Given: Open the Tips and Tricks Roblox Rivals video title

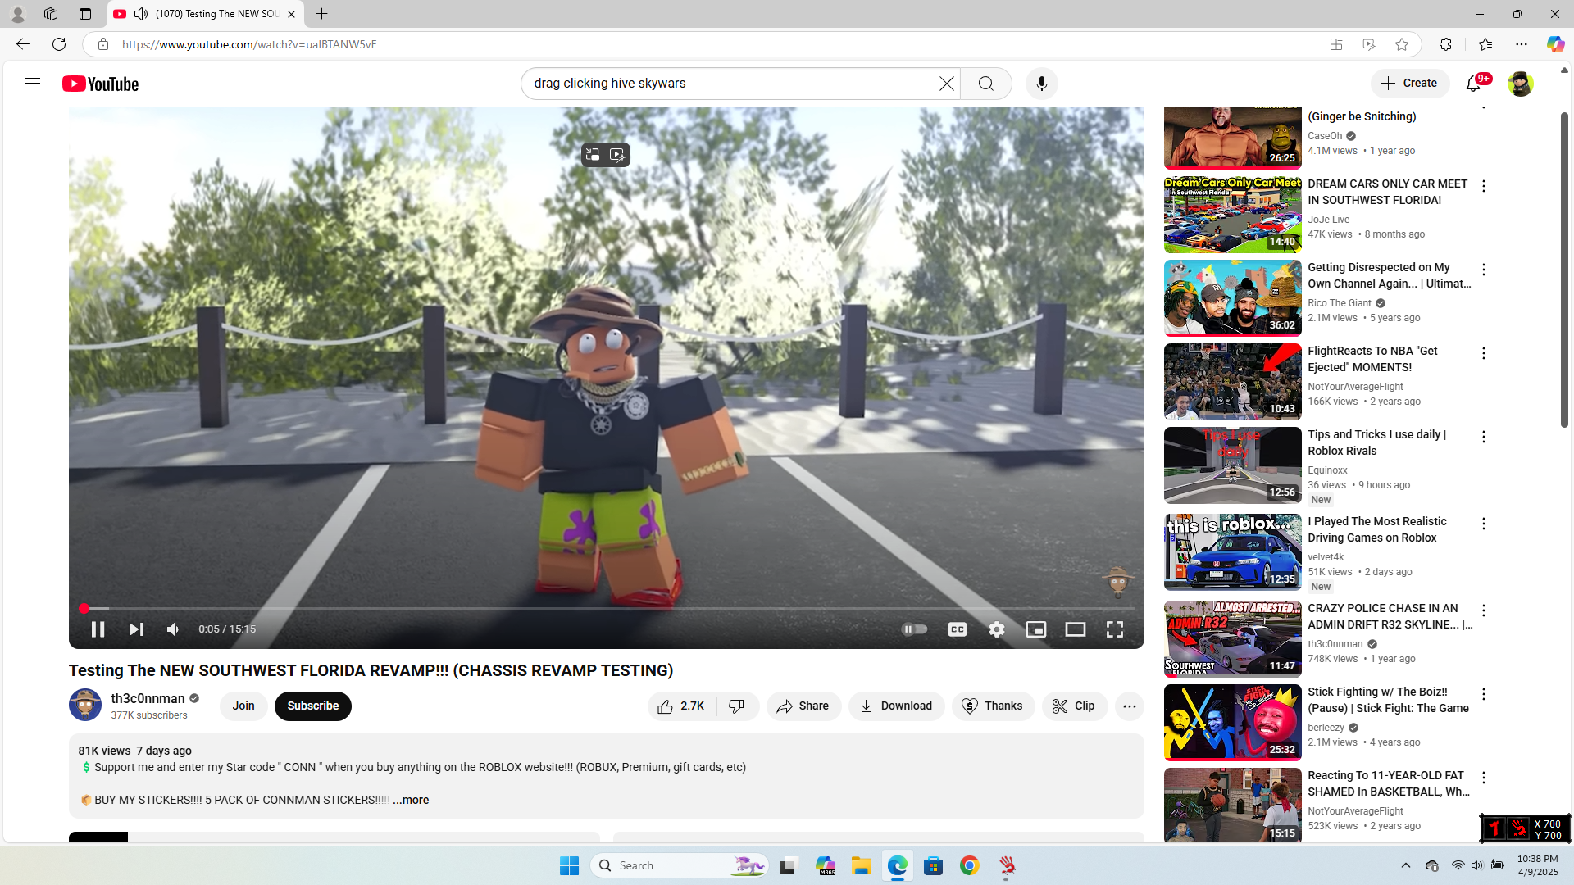Looking at the screenshot, I should 1376,443.
